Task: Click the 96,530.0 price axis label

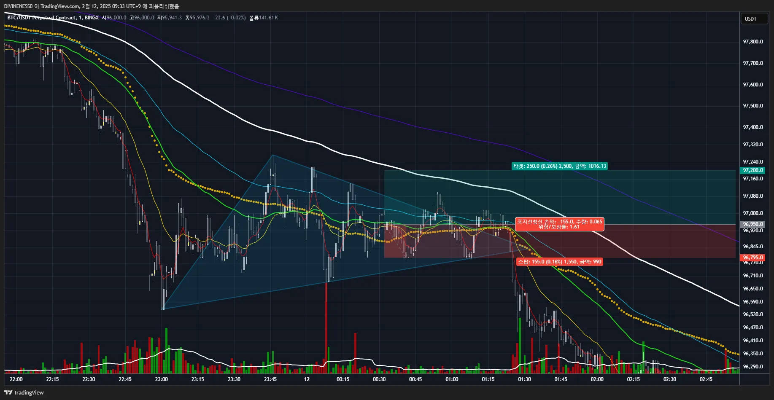Action: click(x=753, y=314)
